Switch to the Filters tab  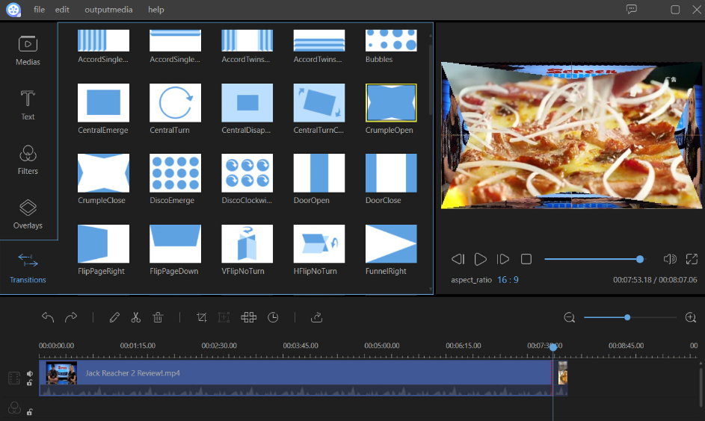28,159
